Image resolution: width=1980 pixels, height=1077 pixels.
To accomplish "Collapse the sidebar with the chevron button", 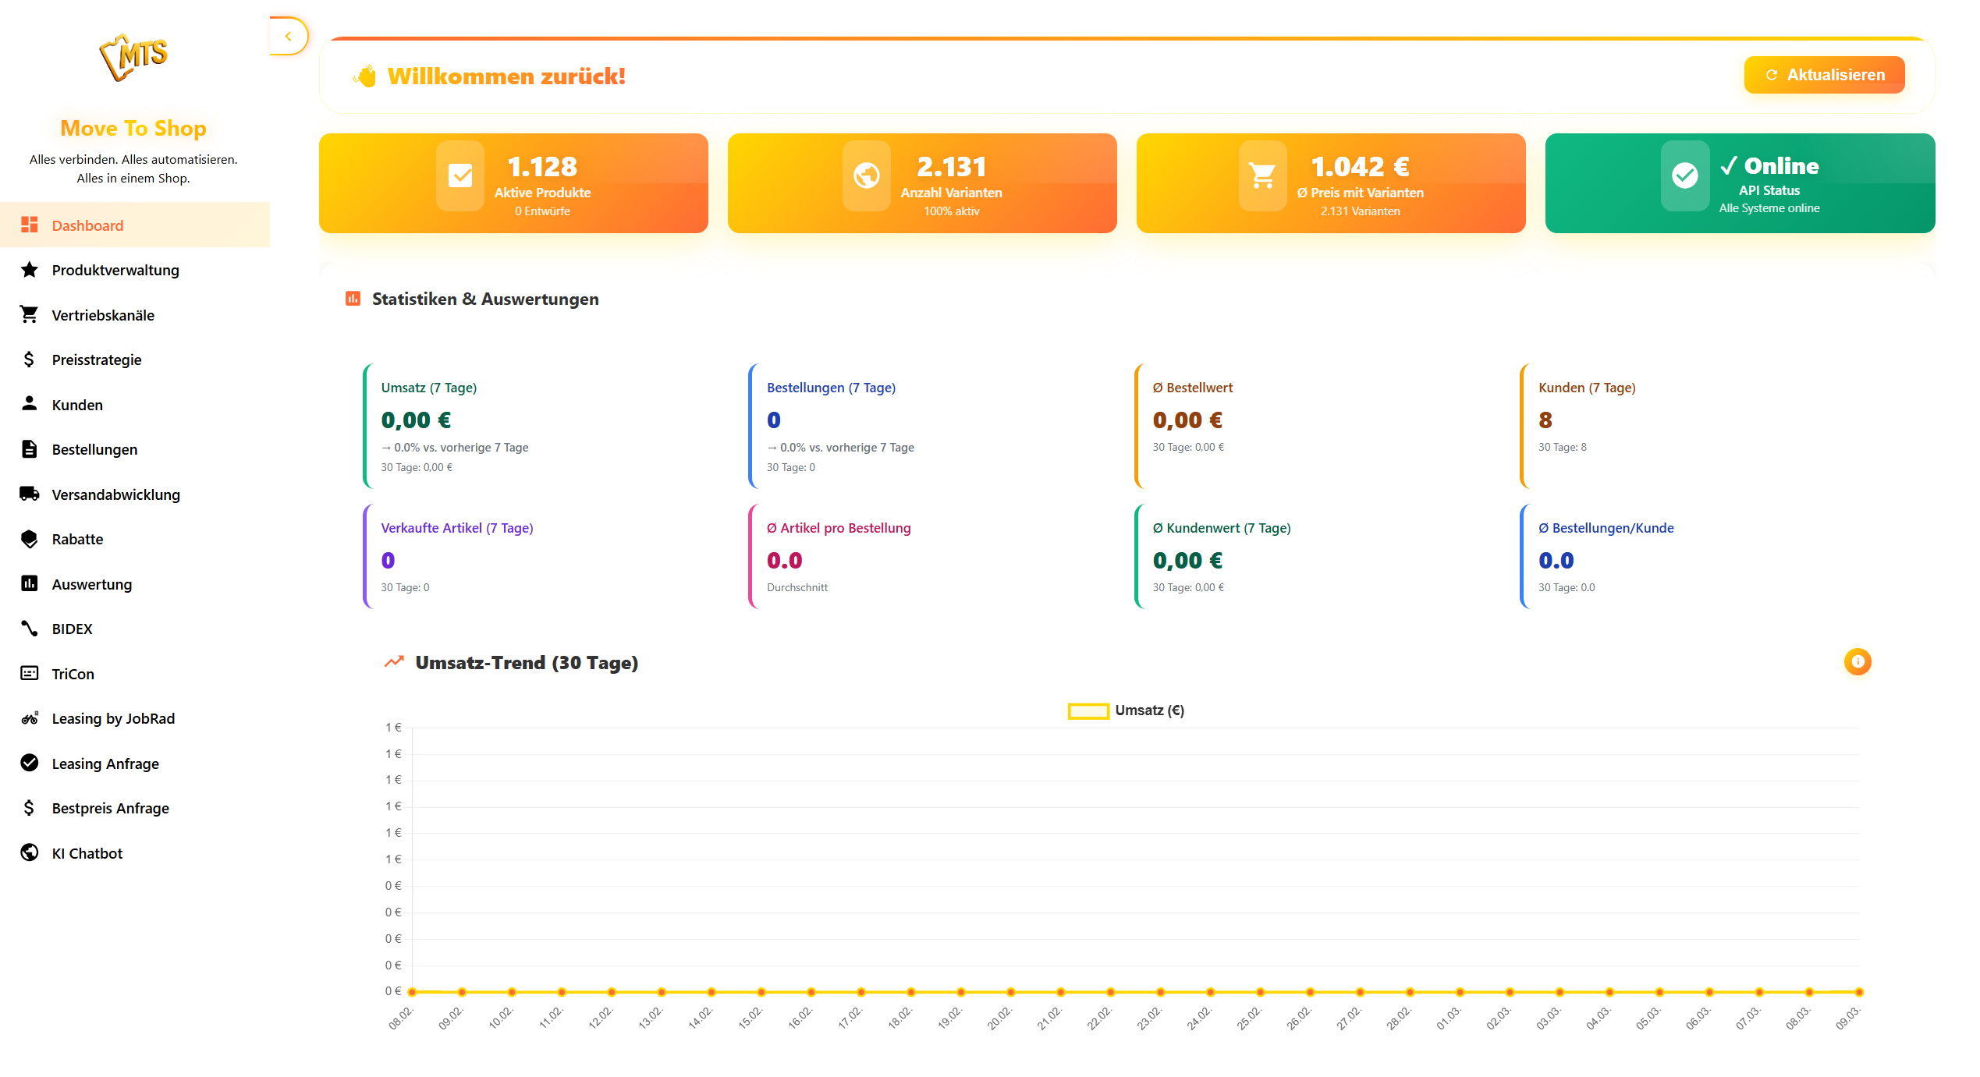I will [289, 36].
